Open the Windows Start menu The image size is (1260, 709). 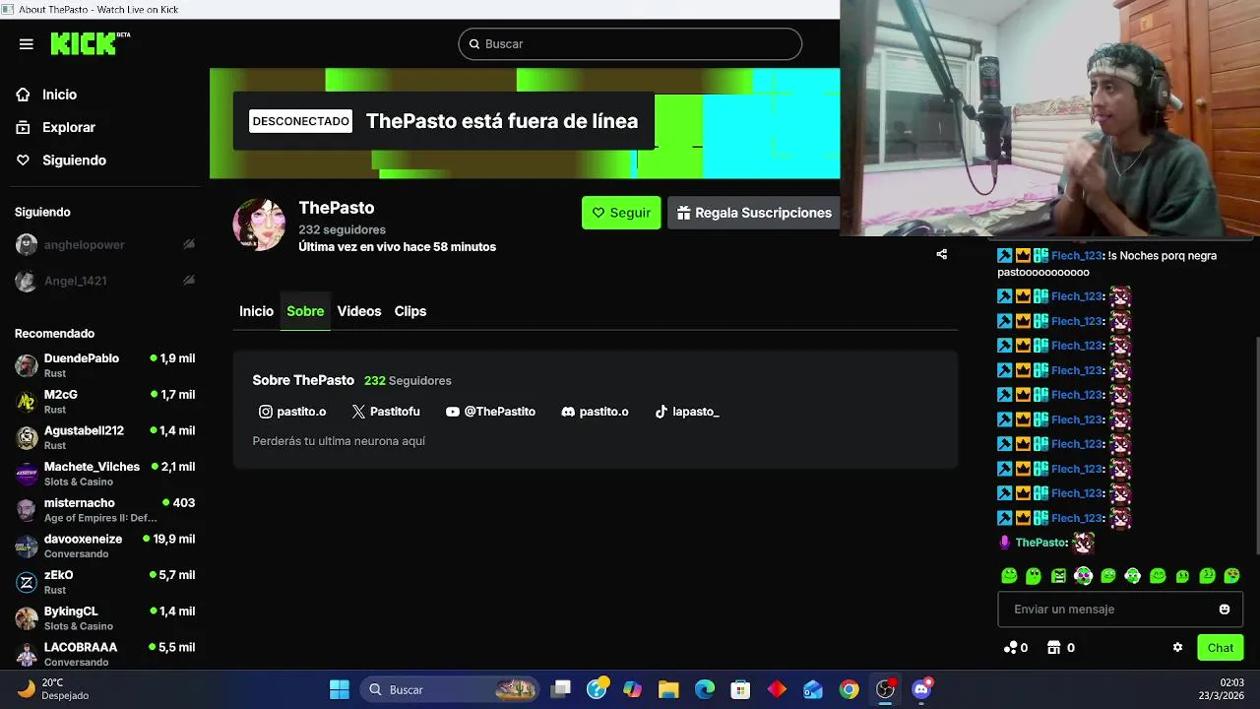[x=340, y=689]
